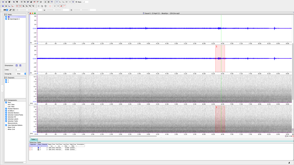Click the Begin Time column header
Image resolution: width=294 pixels, height=165 pixels.
(x=52, y=145)
